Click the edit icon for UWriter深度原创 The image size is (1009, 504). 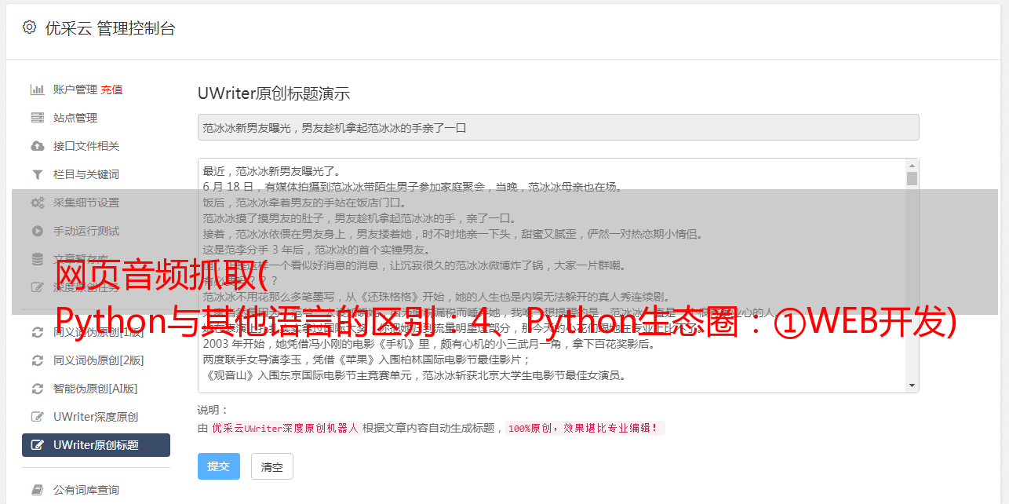(37, 417)
